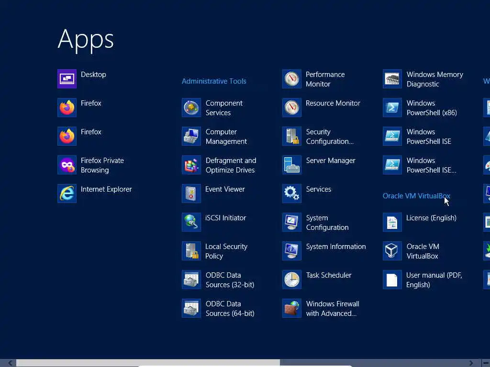Open Local Security Policy
This screenshot has height=367, width=490.
[215, 251]
